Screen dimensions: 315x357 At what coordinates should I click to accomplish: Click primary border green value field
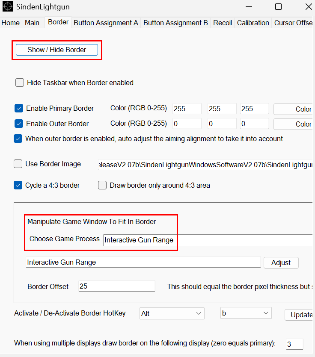point(222,109)
